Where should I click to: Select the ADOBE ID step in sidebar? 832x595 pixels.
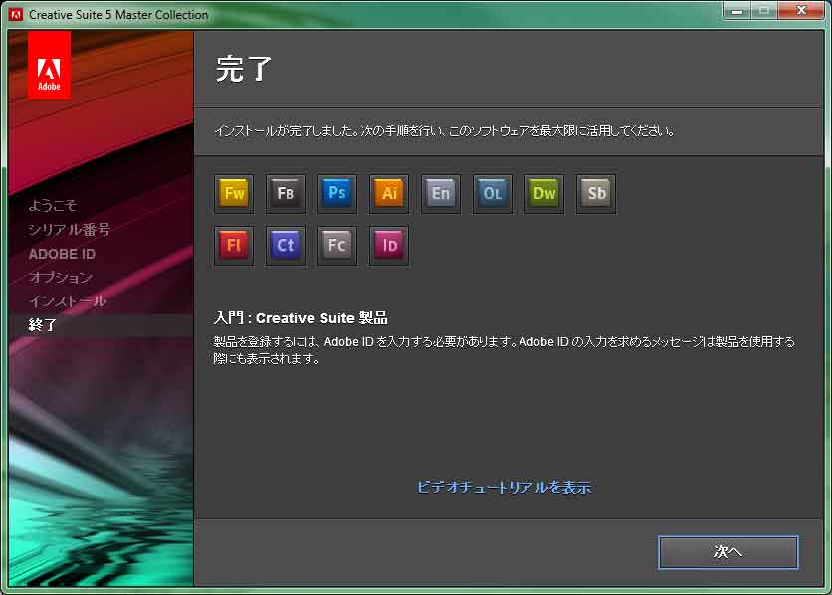(62, 254)
